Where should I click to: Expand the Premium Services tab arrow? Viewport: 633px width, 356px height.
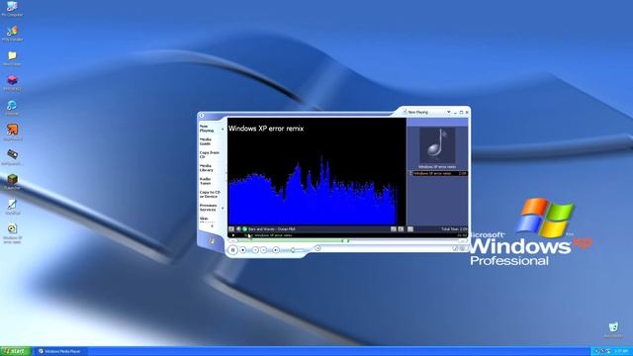223,208
